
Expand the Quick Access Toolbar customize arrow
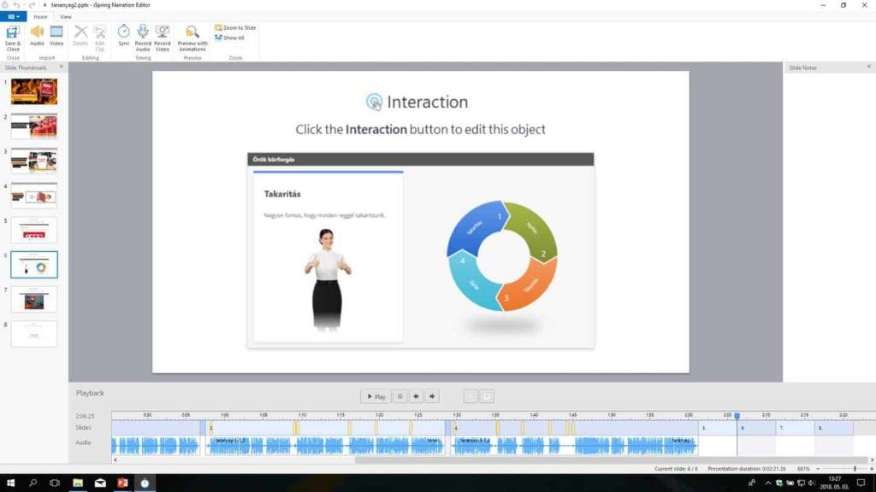click(x=44, y=5)
